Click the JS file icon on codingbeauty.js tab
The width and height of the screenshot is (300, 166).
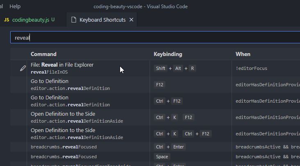(x=7, y=20)
